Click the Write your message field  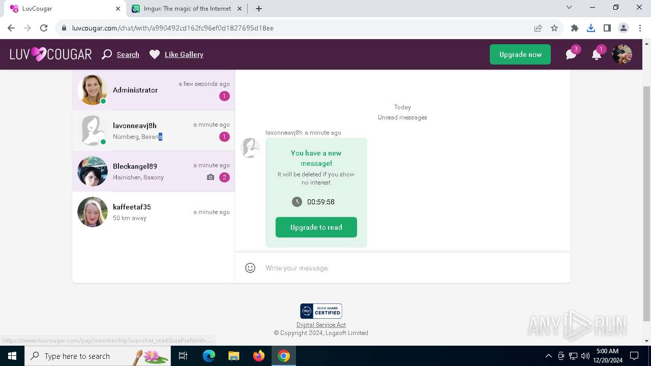(412, 268)
